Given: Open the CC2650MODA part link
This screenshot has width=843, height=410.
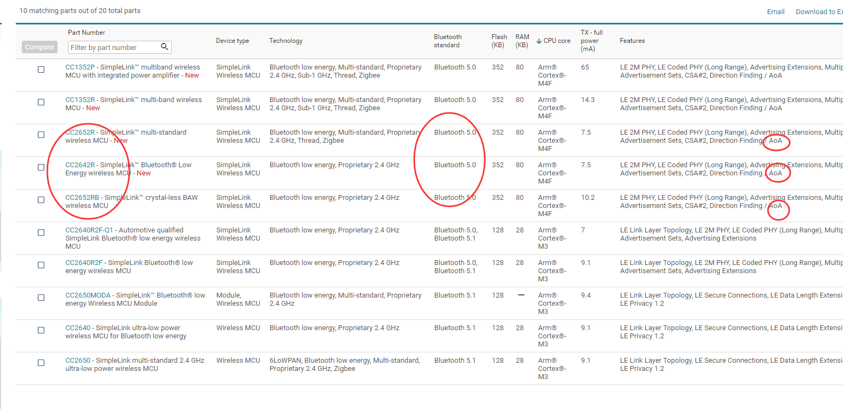Looking at the screenshot, I should 88,295.
